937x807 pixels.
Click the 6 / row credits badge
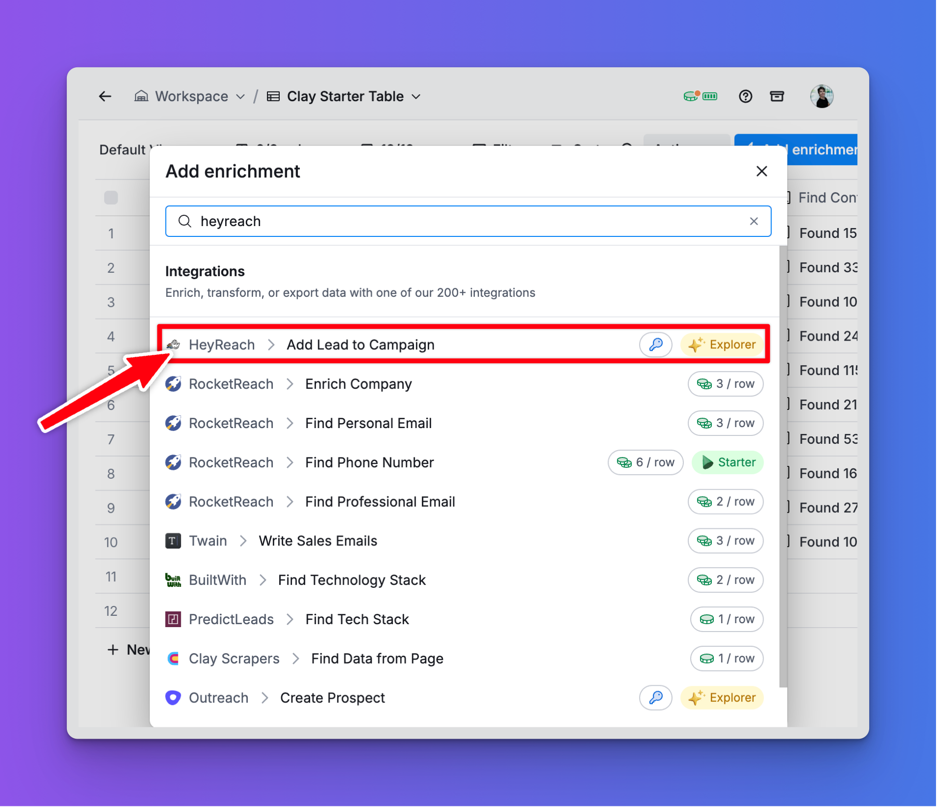pos(645,462)
